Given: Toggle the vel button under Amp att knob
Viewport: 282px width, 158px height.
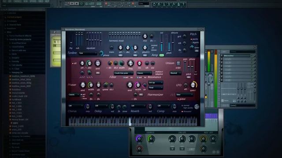Looking at the screenshot, I should pos(120,55).
